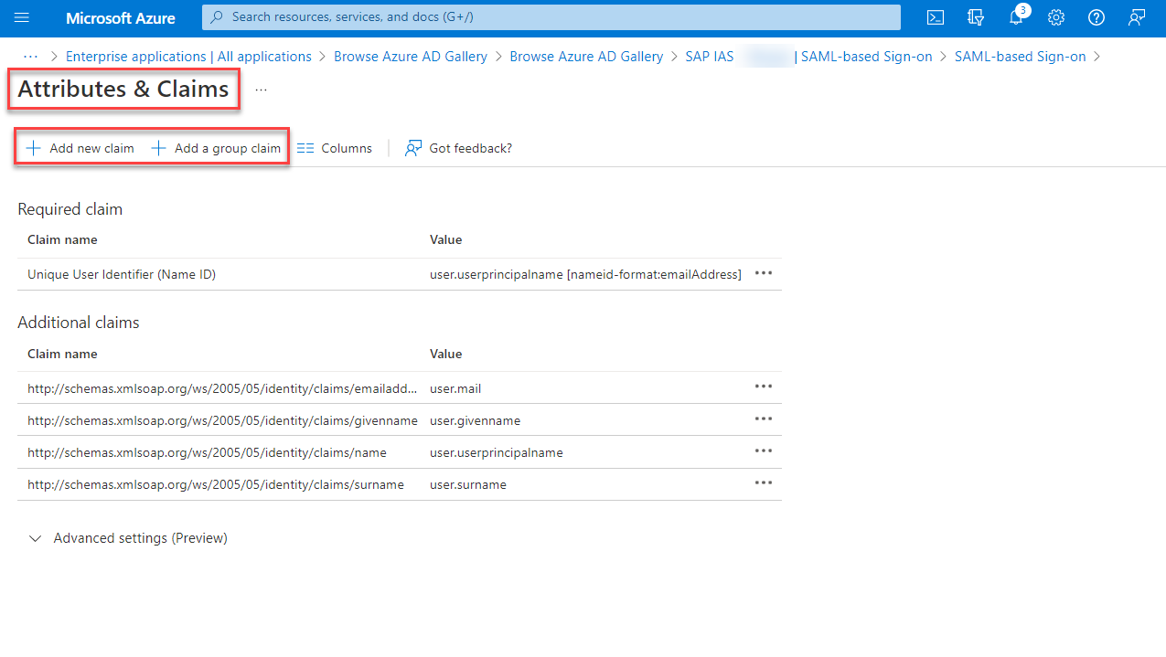This screenshot has width=1166, height=657.
Task: Open last SAML-based Sign-on breadcrumb
Action: [1021, 57]
